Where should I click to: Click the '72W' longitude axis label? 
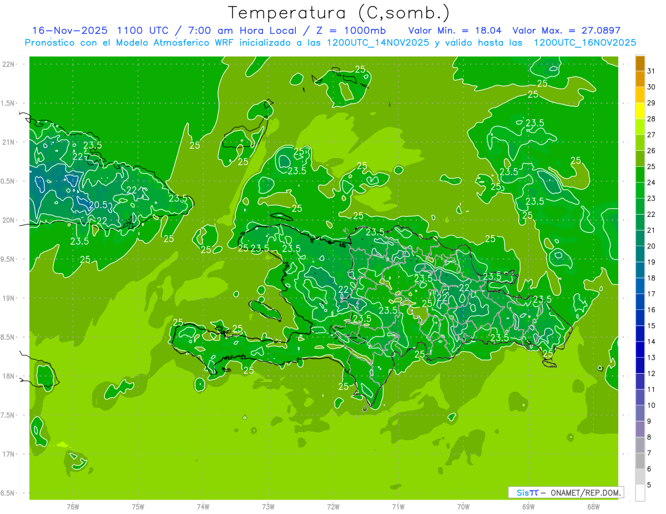pos(333,507)
